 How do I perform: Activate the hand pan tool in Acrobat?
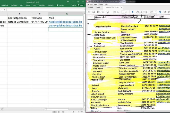tap(138, 12)
